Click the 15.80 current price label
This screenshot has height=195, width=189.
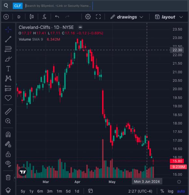coord(177,161)
